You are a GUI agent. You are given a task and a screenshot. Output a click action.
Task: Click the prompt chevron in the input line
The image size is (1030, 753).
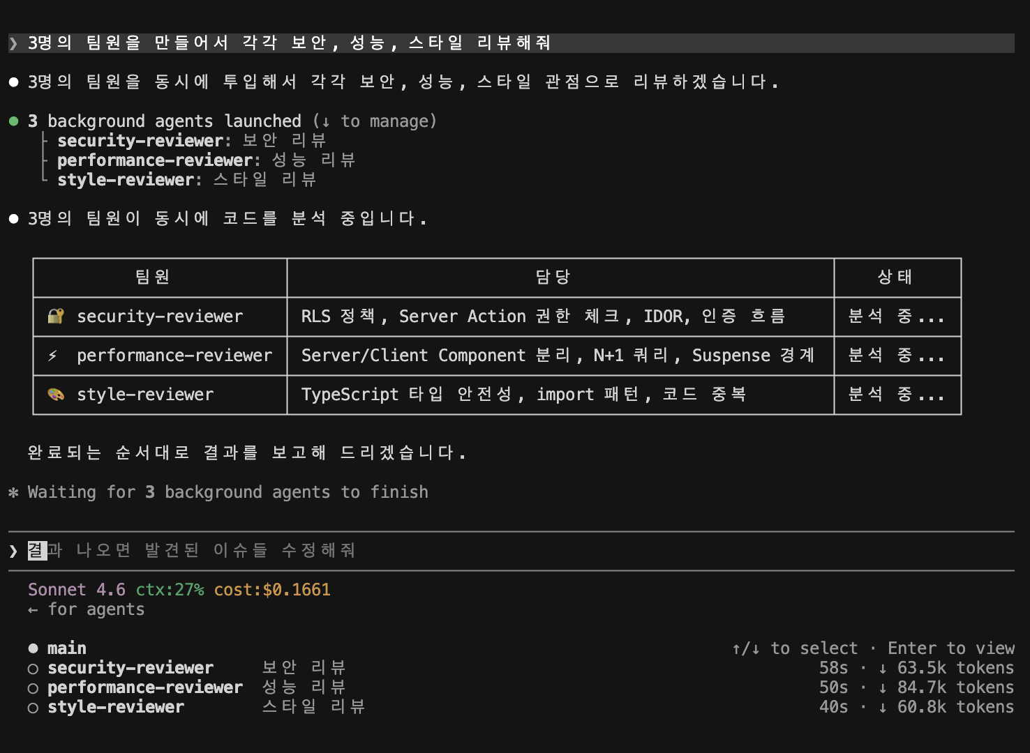13,551
